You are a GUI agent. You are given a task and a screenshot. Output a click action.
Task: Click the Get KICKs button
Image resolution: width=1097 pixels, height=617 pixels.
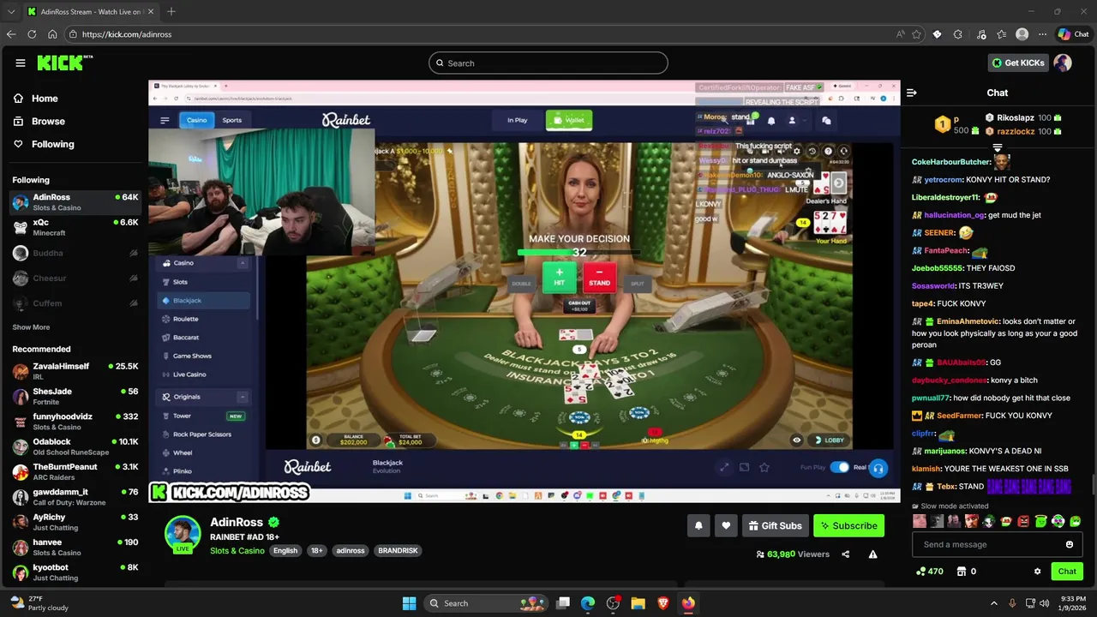coord(1018,63)
